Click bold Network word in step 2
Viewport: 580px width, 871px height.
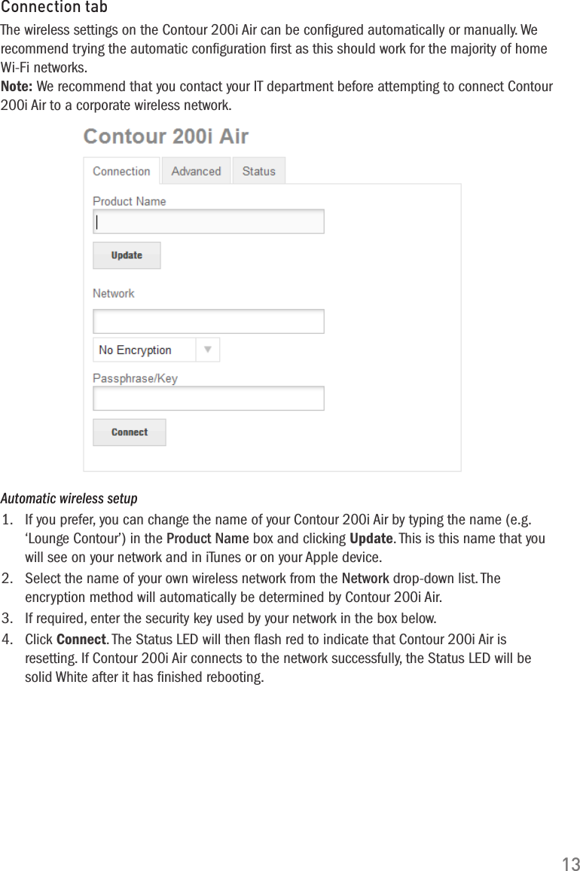tap(365, 579)
